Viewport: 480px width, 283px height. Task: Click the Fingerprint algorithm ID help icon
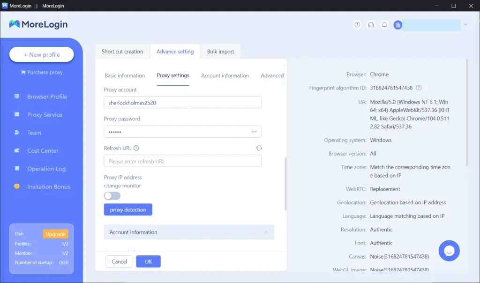[419, 88]
